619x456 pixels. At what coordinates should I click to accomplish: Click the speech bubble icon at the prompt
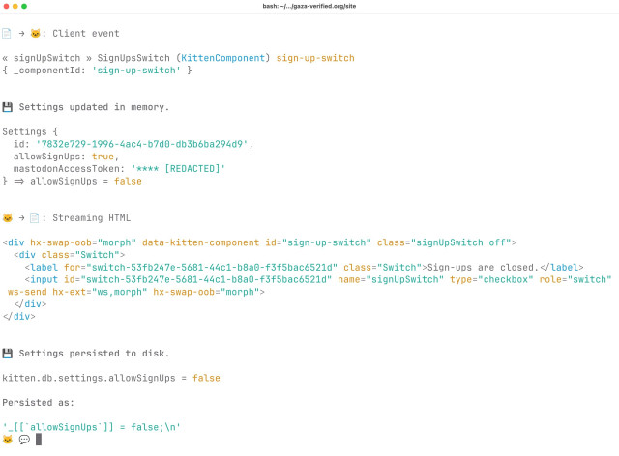point(24,440)
